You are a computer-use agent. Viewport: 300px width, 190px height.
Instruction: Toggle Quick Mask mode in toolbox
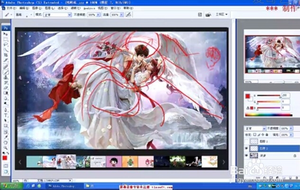click(6, 166)
